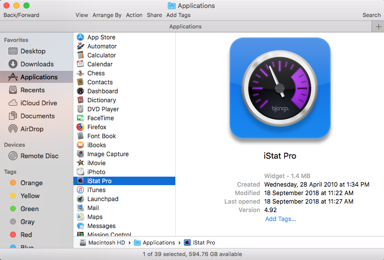Click the created date value in preview
Screen dimensions: 384x260
point(317,184)
